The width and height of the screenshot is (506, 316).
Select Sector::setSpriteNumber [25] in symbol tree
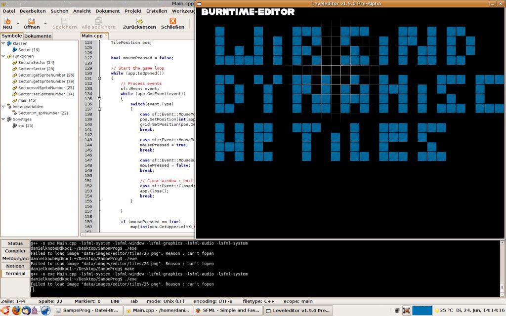[x=46, y=88]
